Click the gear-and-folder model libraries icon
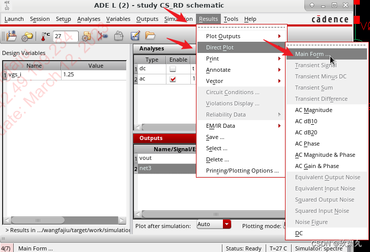Image resolution: width=370 pixels, height=252 pixels. (x=27, y=36)
